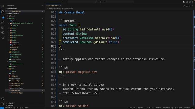Click the notifications bell in status bar

(193, 108)
